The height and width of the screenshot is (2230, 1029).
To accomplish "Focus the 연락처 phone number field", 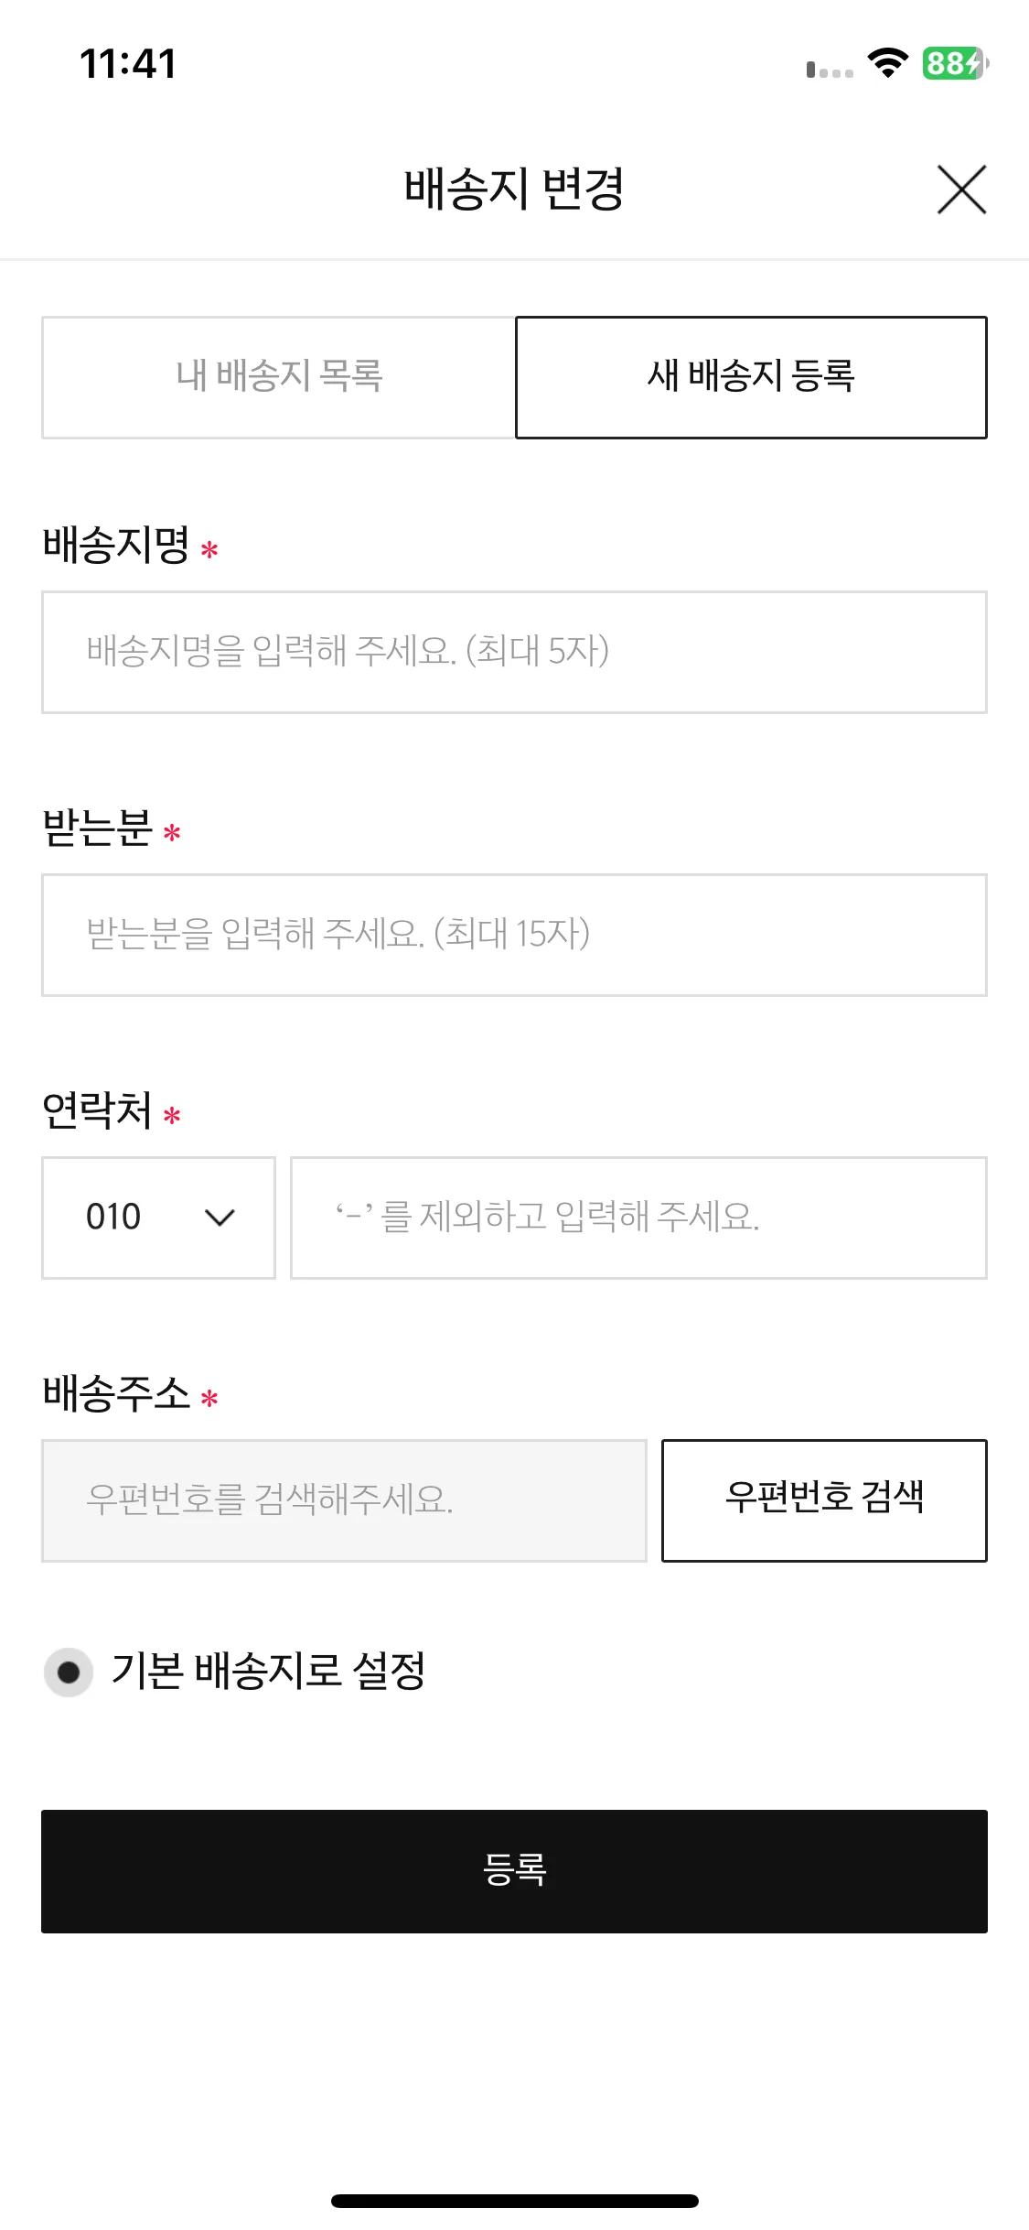I will 638,1218.
